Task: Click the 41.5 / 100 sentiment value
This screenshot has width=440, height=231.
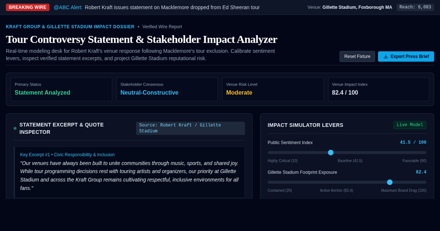Action: 413,143
